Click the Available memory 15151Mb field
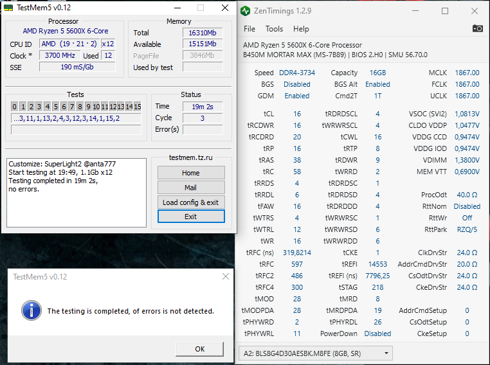The image size is (490, 365). click(x=203, y=44)
